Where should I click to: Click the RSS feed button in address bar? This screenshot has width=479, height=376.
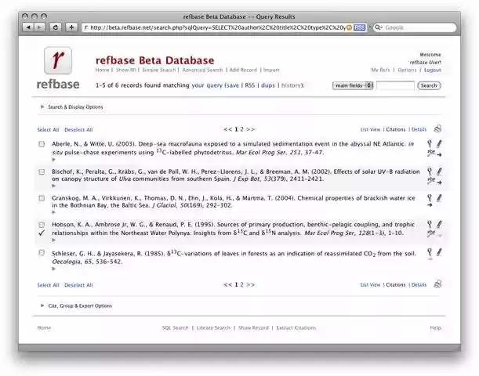[359, 27]
